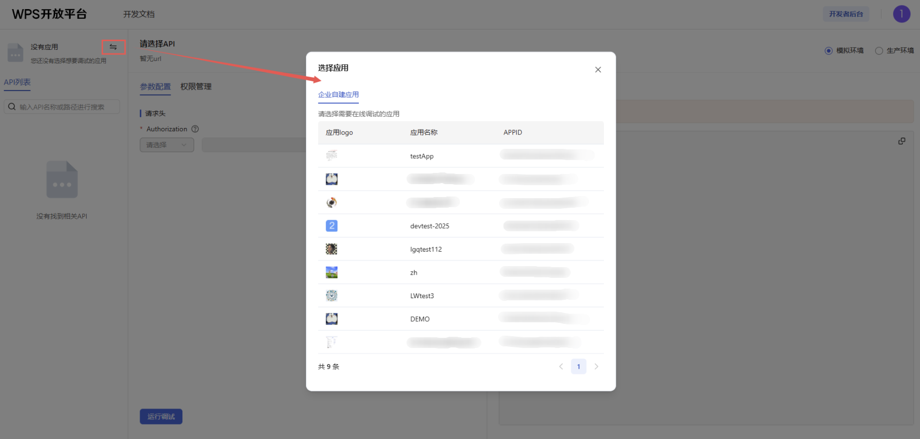The width and height of the screenshot is (920, 439).
Task: Click the 运行调试 button
Action: [x=161, y=417]
